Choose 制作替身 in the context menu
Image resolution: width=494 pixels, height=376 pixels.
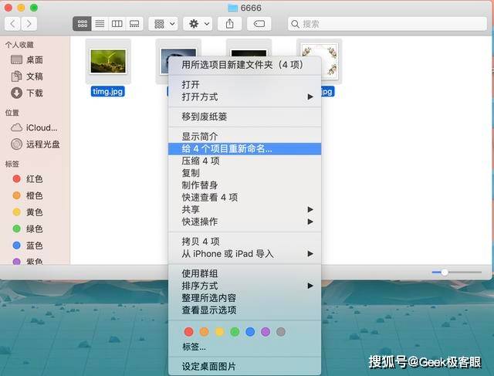coord(245,185)
